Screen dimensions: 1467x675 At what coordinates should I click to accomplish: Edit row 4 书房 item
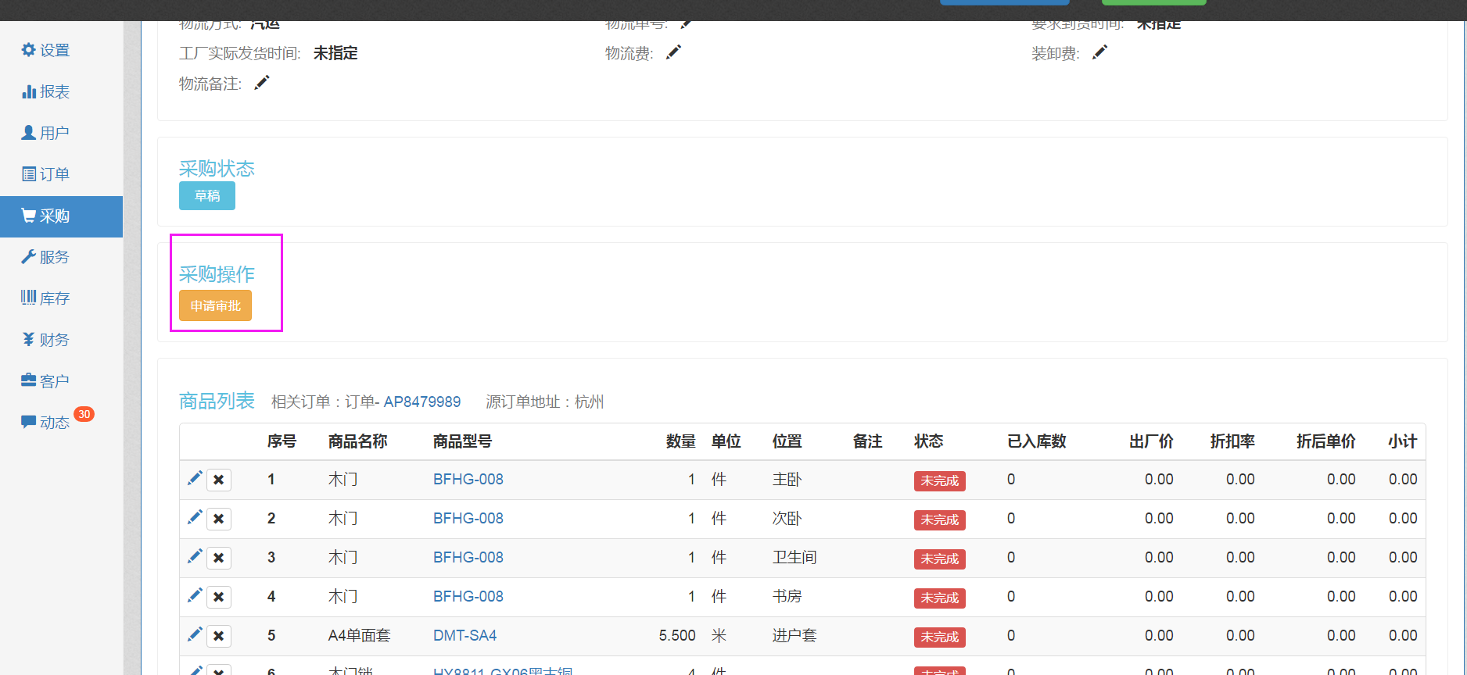point(195,595)
